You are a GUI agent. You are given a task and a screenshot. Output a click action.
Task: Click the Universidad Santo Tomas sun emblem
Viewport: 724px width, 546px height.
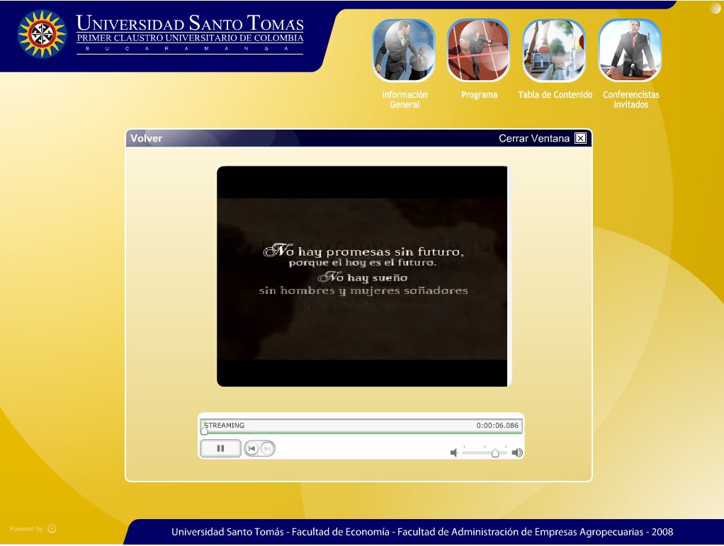click(42, 34)
